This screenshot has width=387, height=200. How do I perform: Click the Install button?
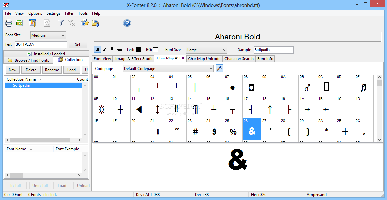tap(15, 186)
